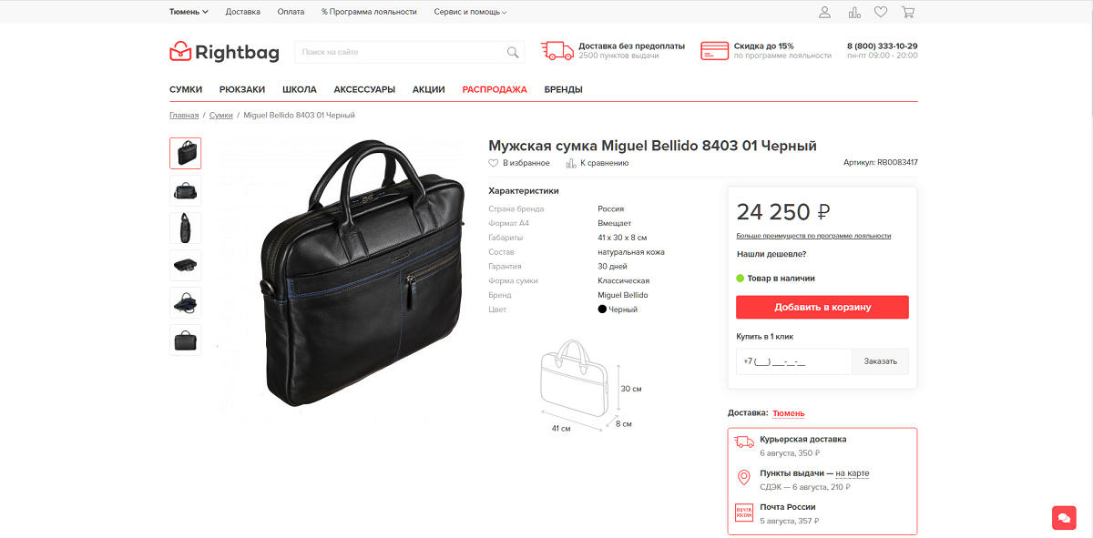Expand the Тюмень city selector
Image resolution: width=1093 pixels, height=538 pixels.
pyautogui.click(x=189, y=12)
